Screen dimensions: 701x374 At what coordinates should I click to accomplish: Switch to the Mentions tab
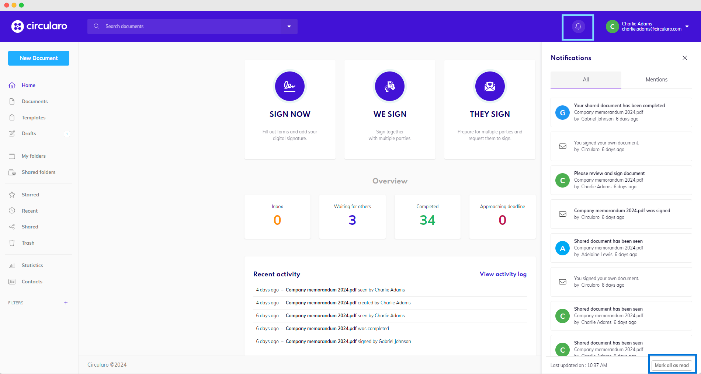656,80
